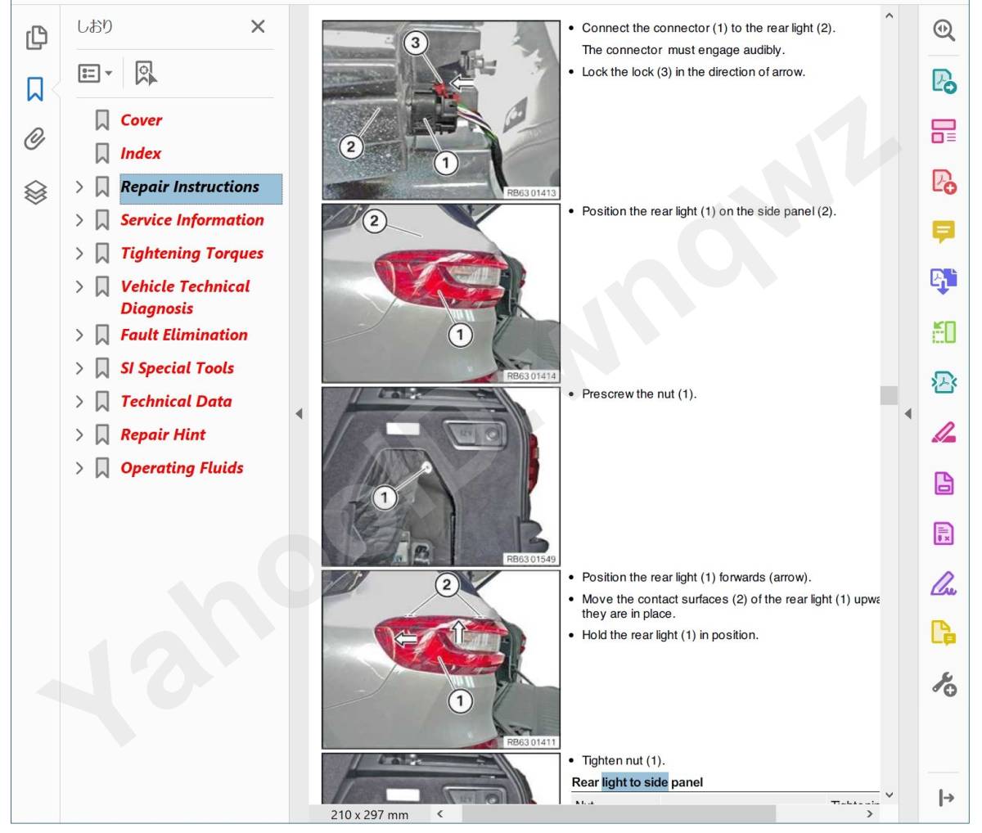Click the Cover bookmark ribbon icon
The image size is (982, 833).
coord(102,120)
